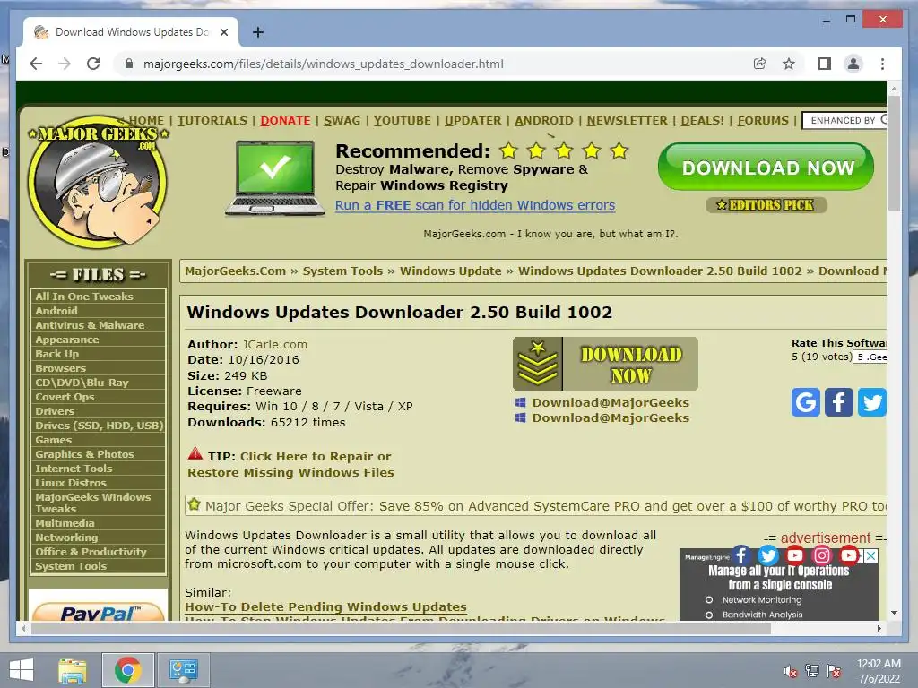Open the Windows Start menu
This screenshot has height=688, width=918.
[x=22, y=670]
